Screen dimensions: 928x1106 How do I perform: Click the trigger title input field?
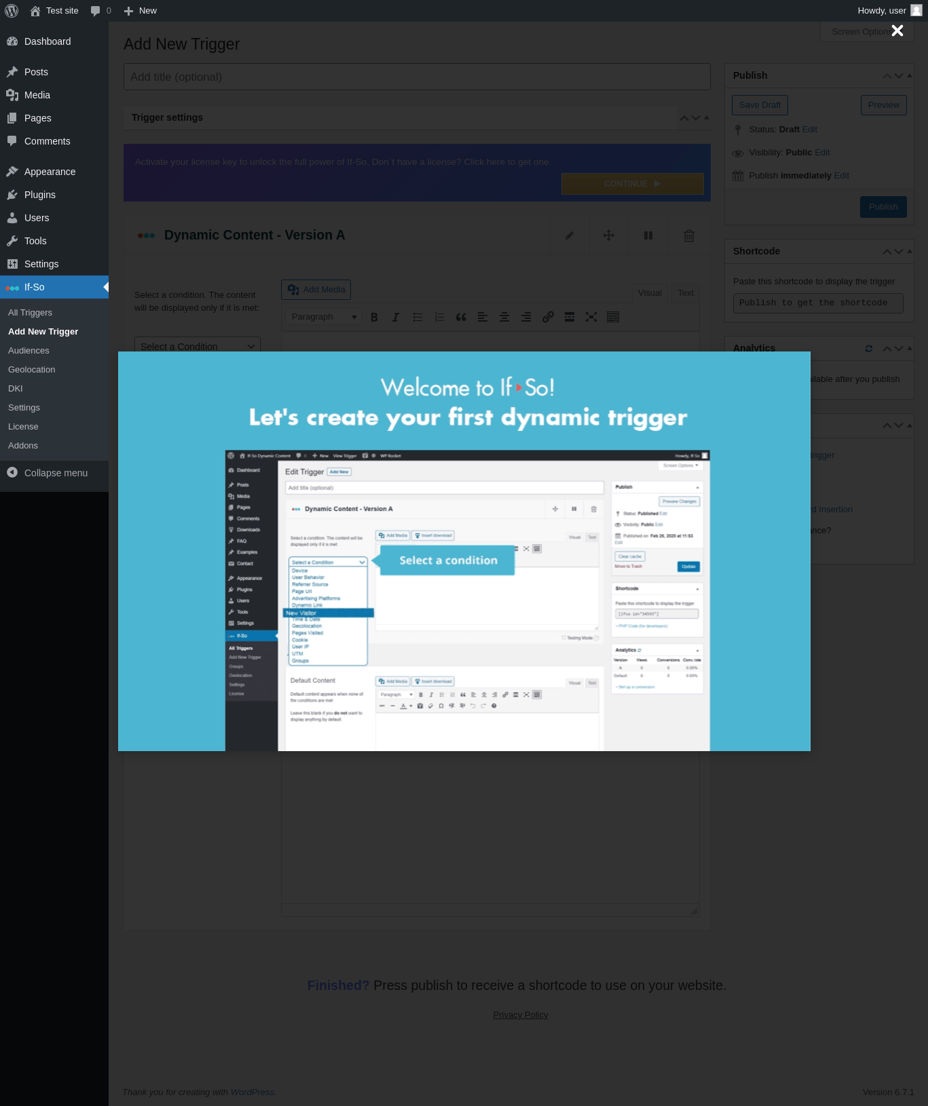coord(417,77)
